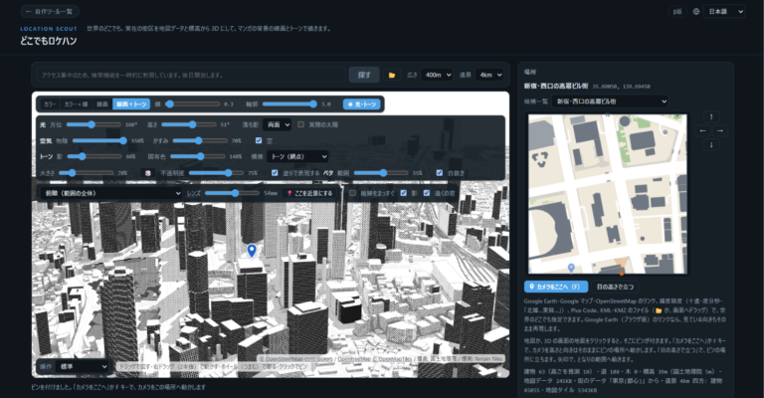
Task: Adjust the 高さ light height slider
Action: tap(189, 124)
